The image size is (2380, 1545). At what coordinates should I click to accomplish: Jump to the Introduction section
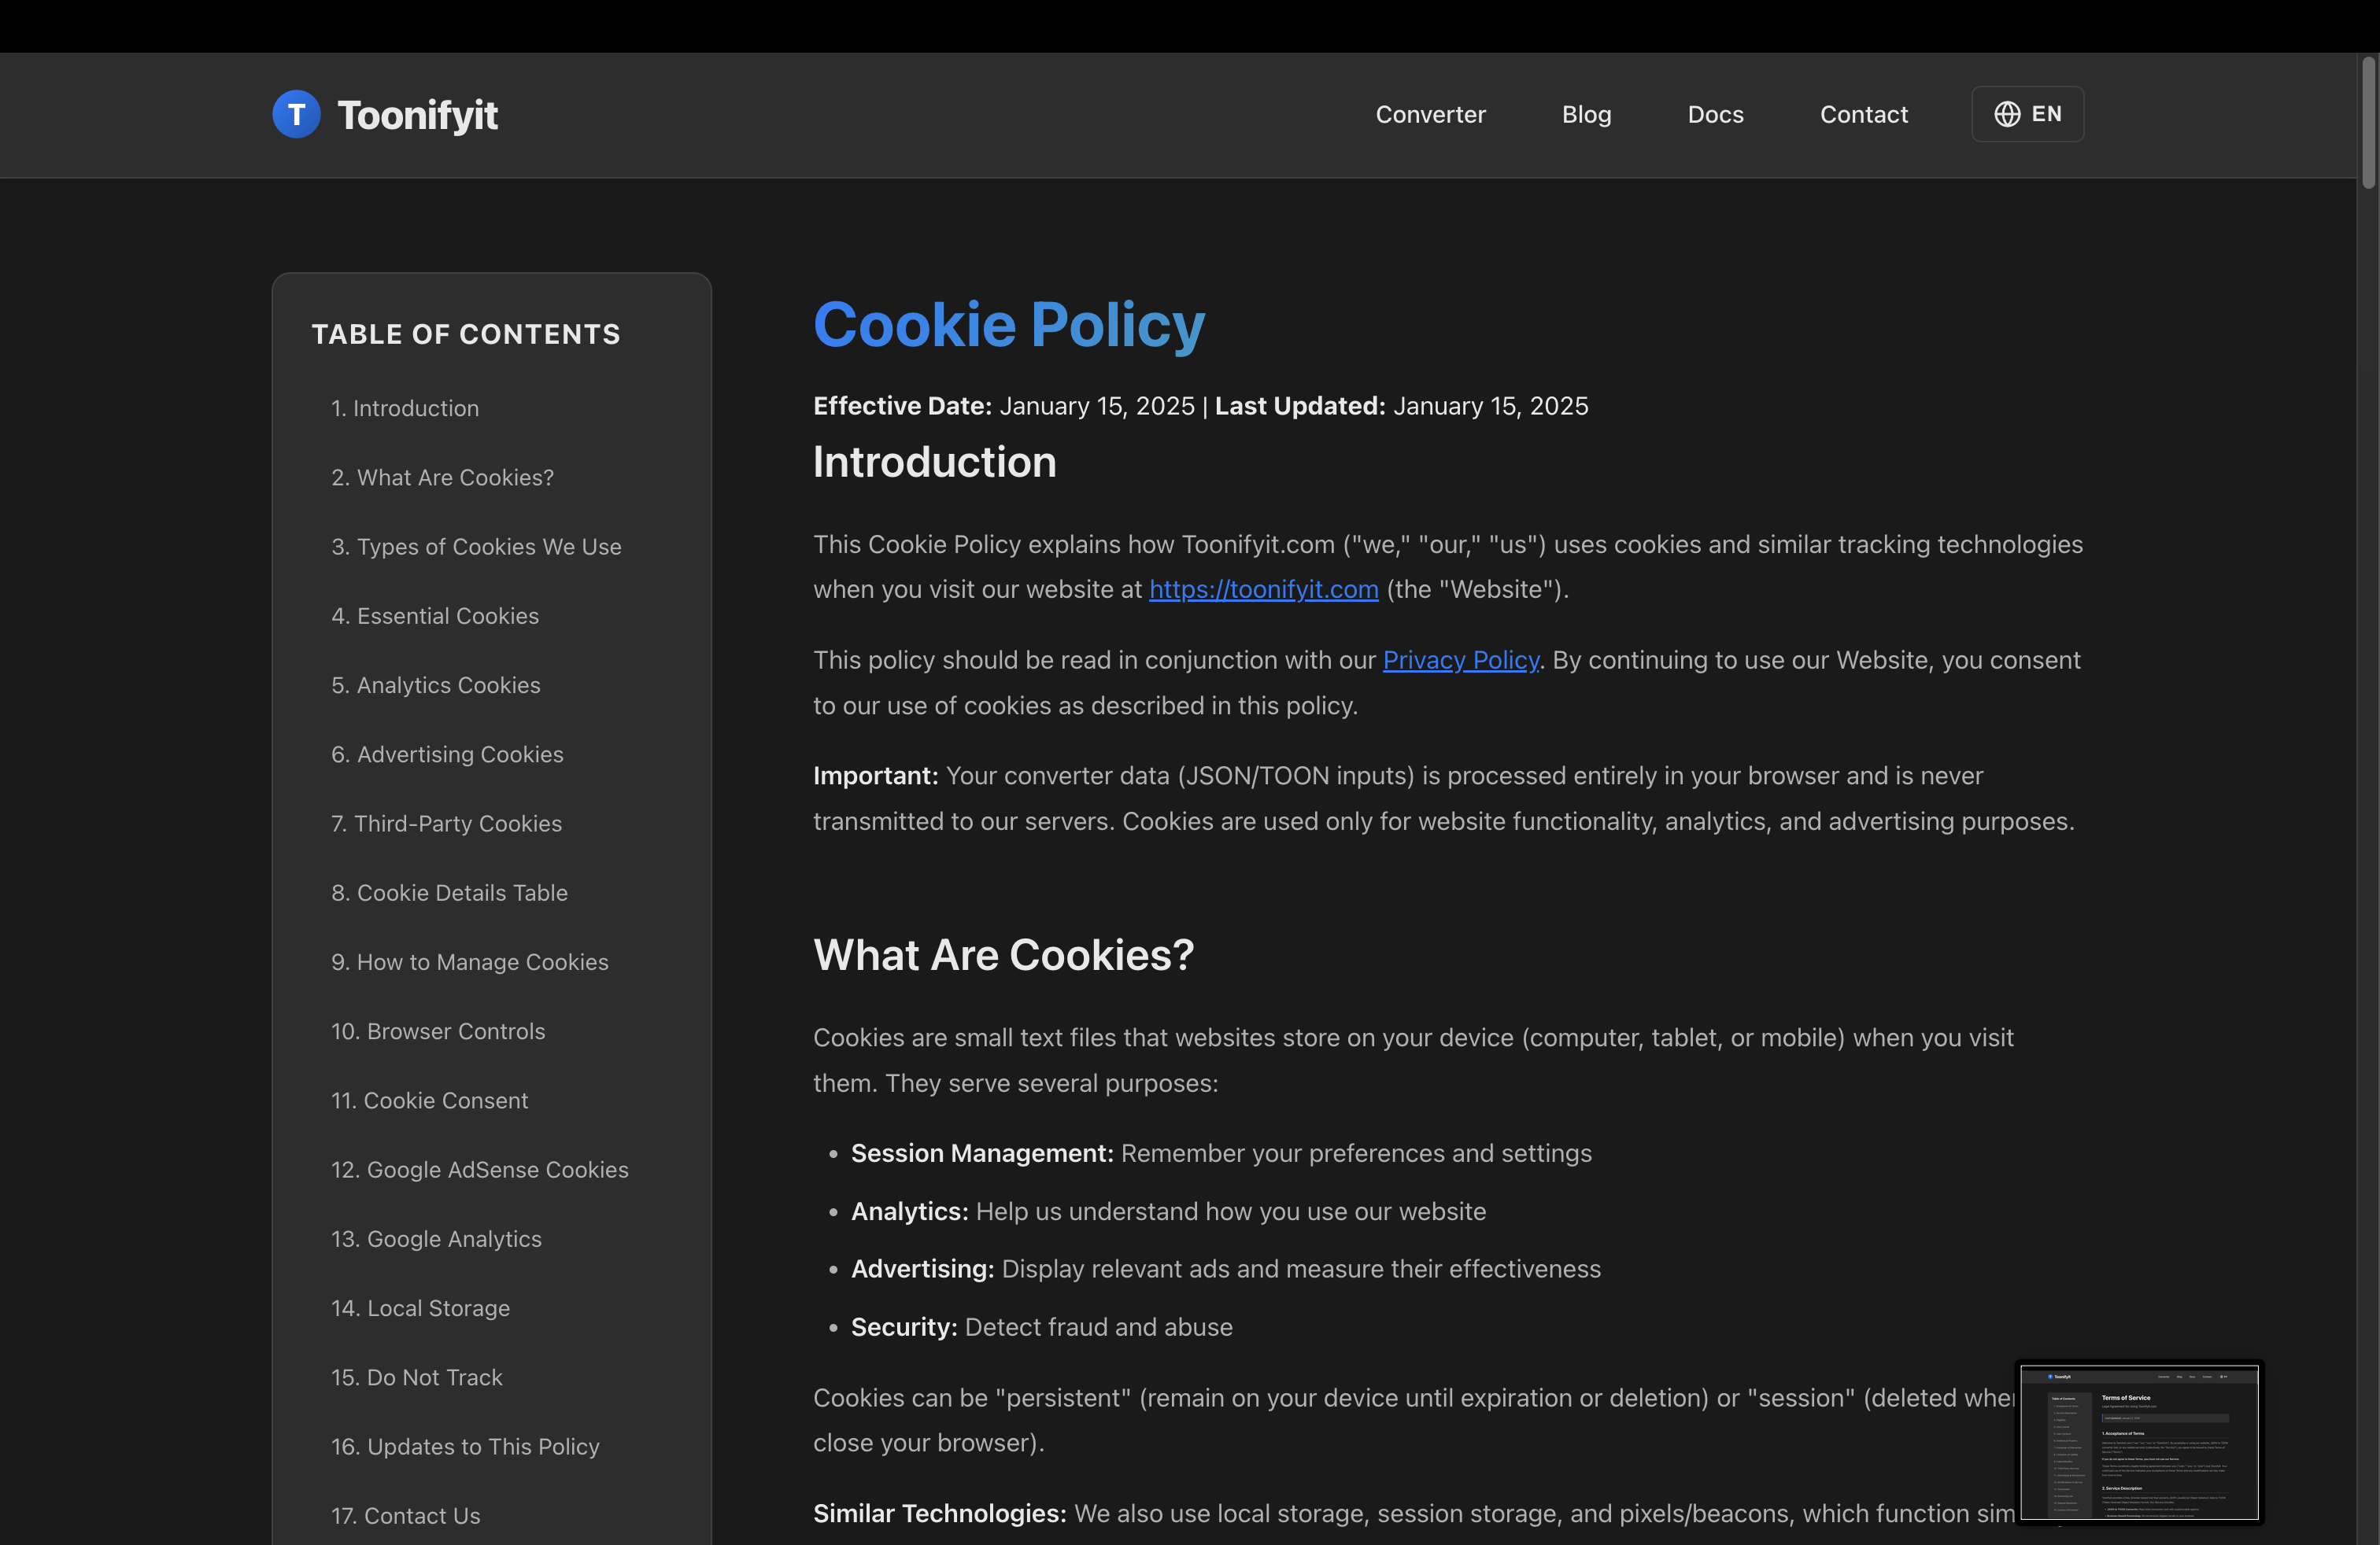point(404,407)
